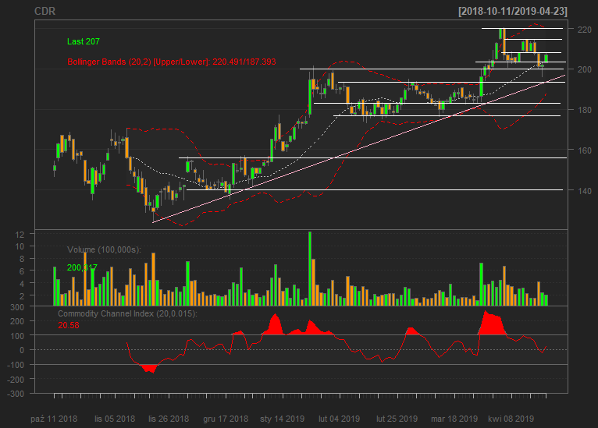
Task: Click the date label 'lis 05 2018'
Action: coord(115,419)
